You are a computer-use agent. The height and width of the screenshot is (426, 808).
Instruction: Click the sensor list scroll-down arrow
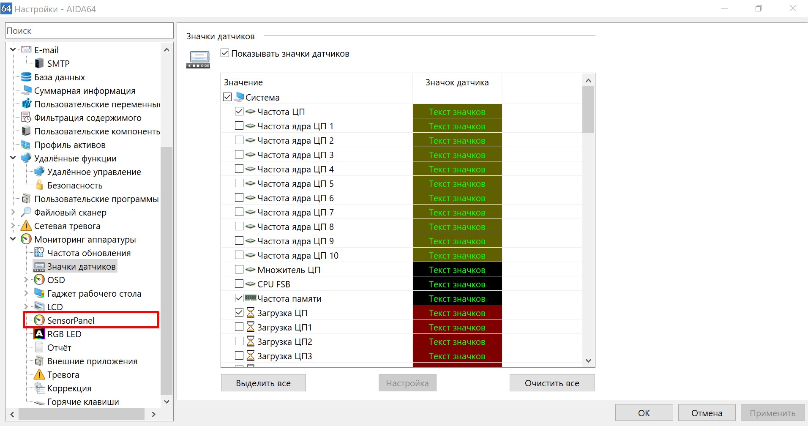(x=588, y=360)
